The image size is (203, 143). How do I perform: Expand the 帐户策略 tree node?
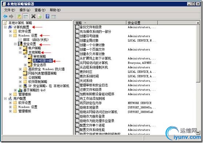tap(20, 48)
